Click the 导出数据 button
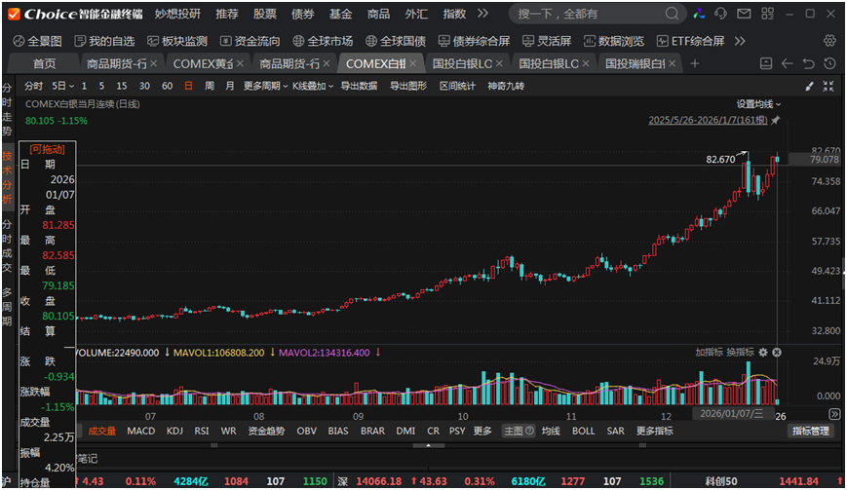The width and height of the screenshot is (847, 490). click(x=359, y=86)
